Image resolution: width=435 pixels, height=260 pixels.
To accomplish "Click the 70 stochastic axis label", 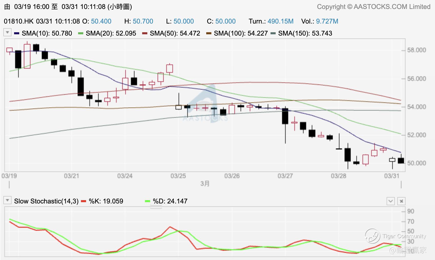I will tap(411, 222).
